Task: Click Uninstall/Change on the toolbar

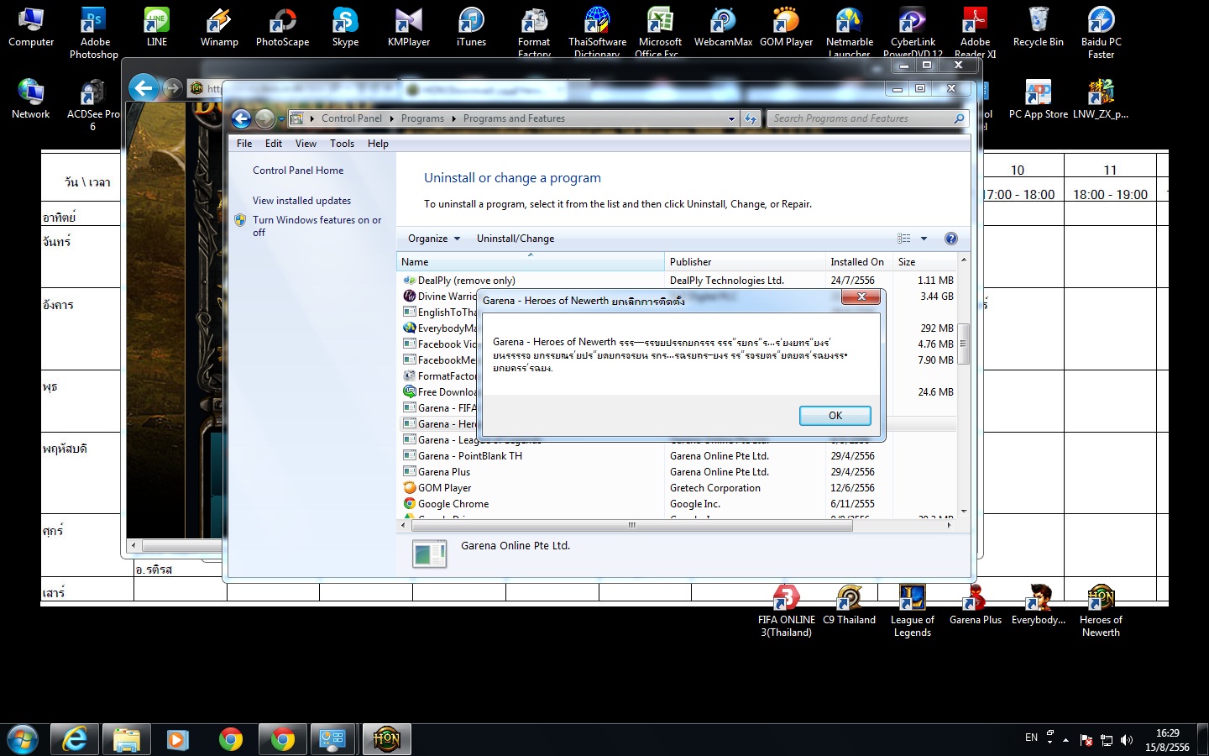Action: coord(516,239)
